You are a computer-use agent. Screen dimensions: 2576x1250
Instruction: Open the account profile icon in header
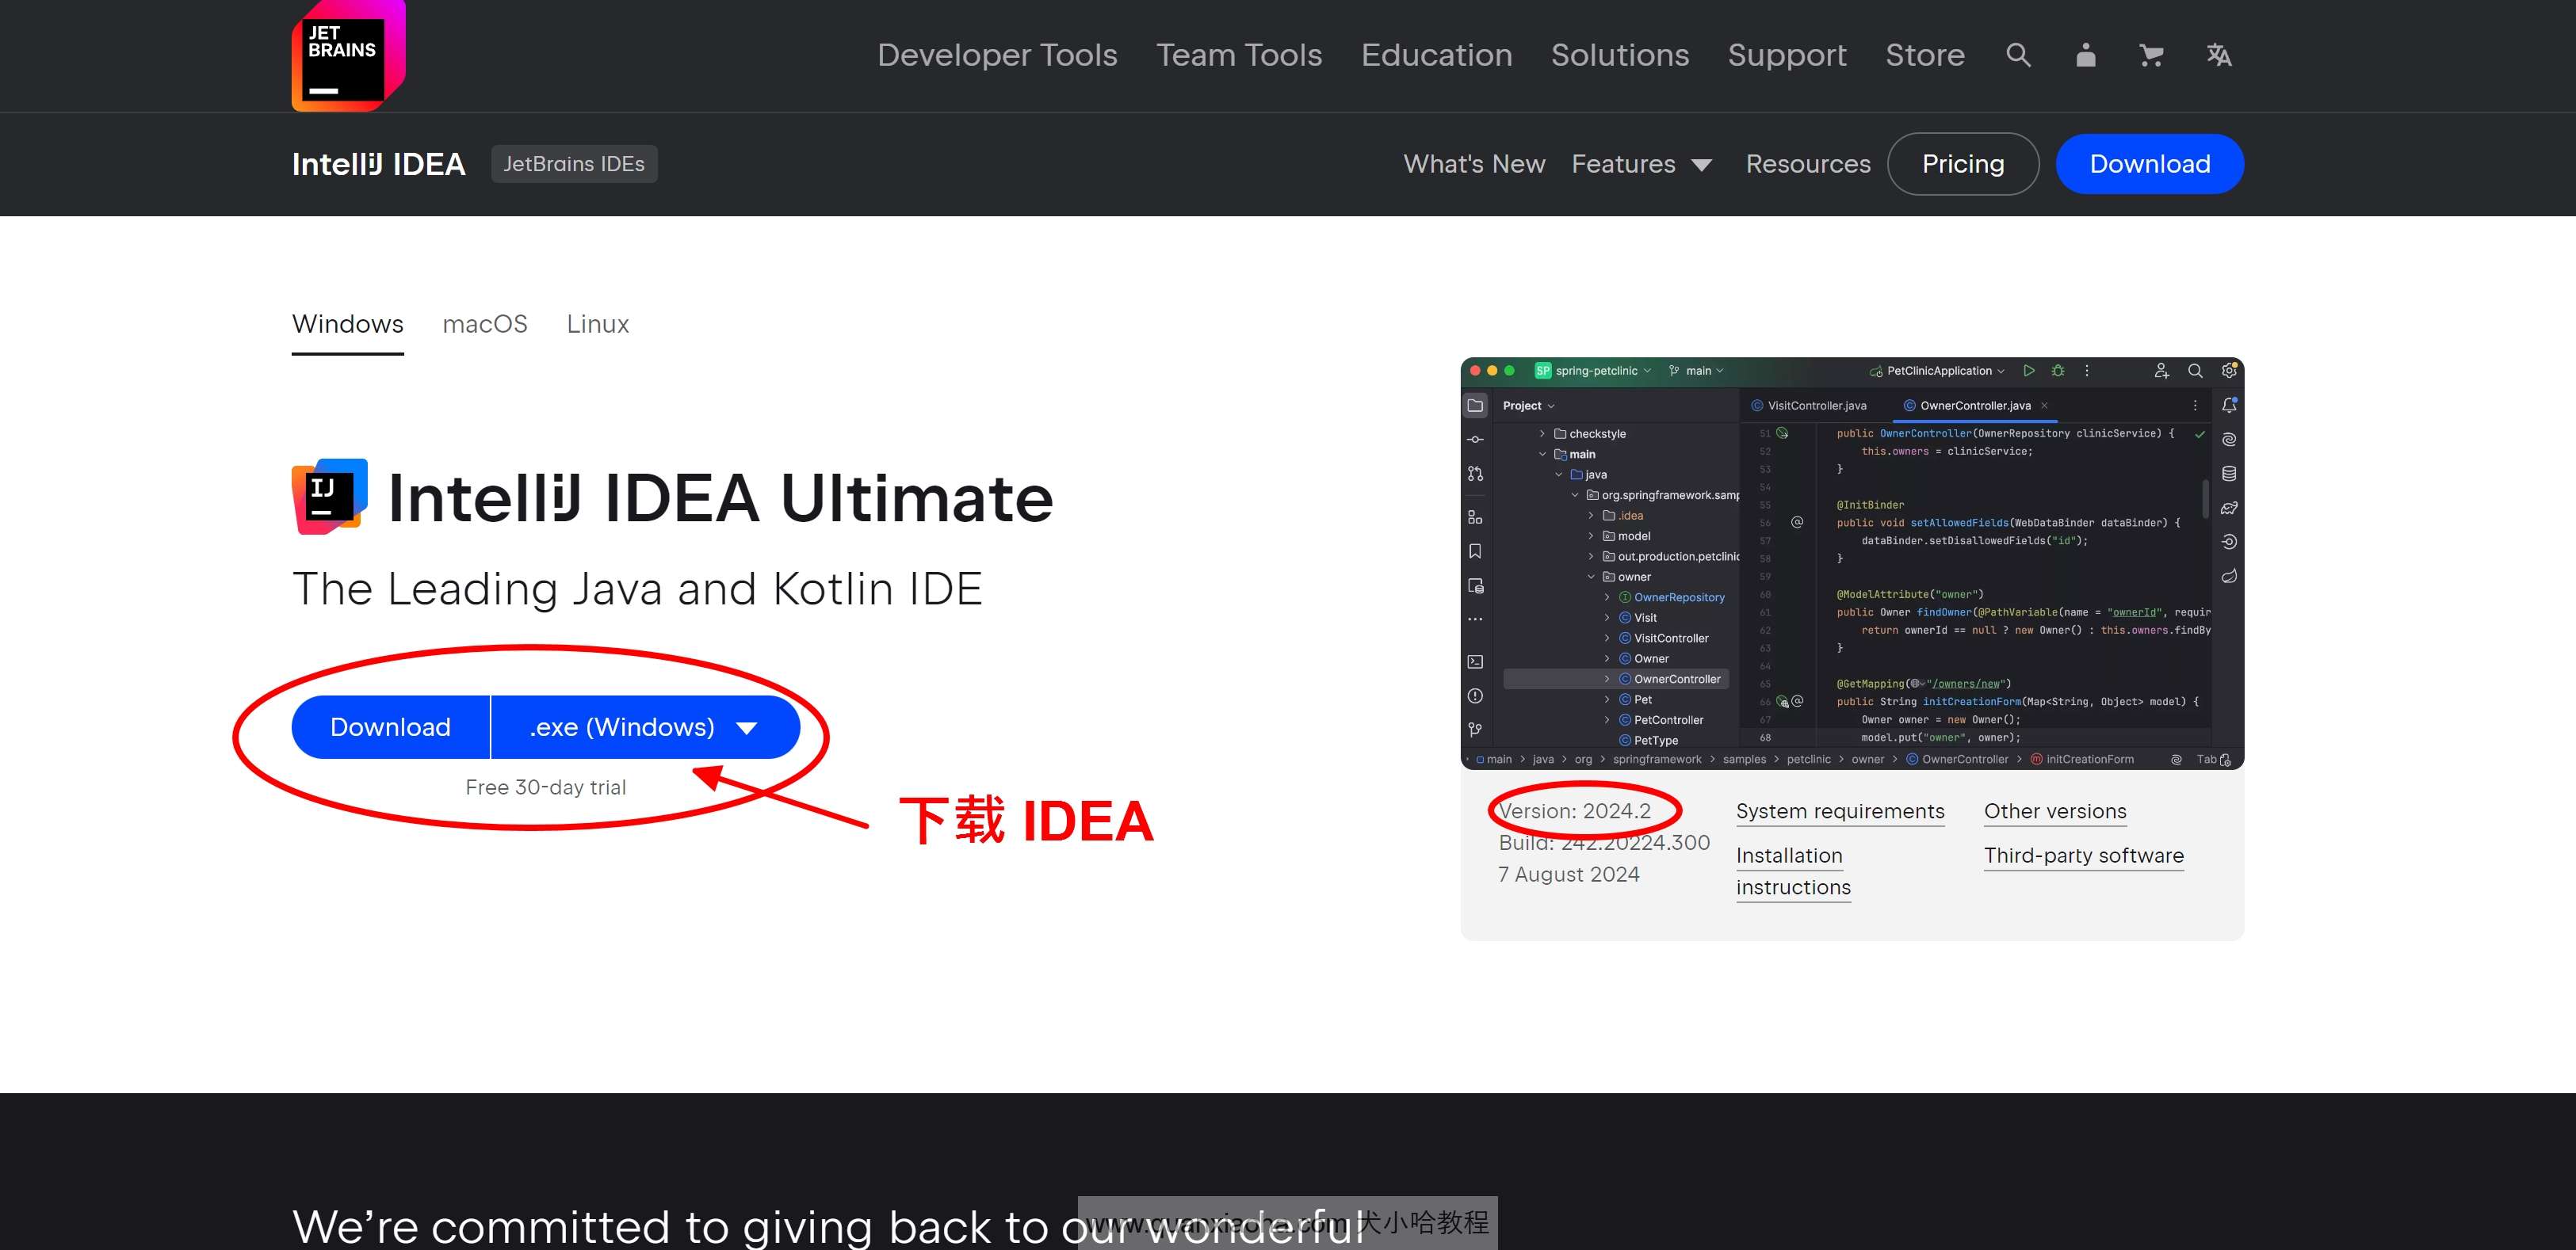tap(2085, 55)
